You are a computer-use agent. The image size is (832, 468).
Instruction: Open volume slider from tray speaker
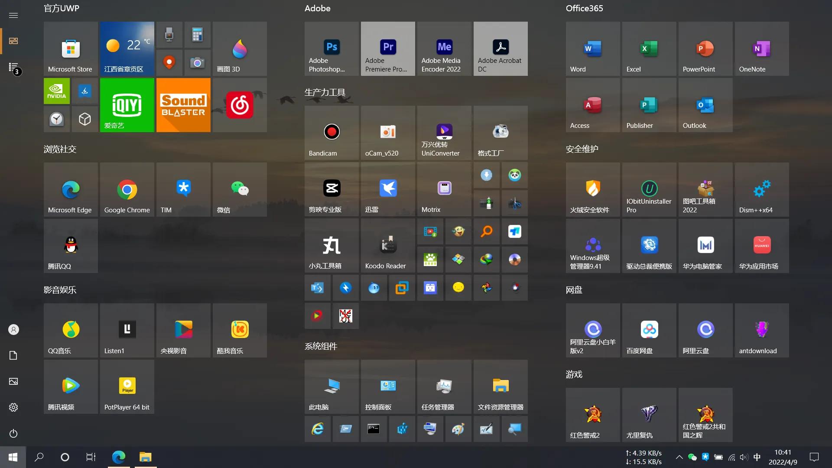[744, 457]
